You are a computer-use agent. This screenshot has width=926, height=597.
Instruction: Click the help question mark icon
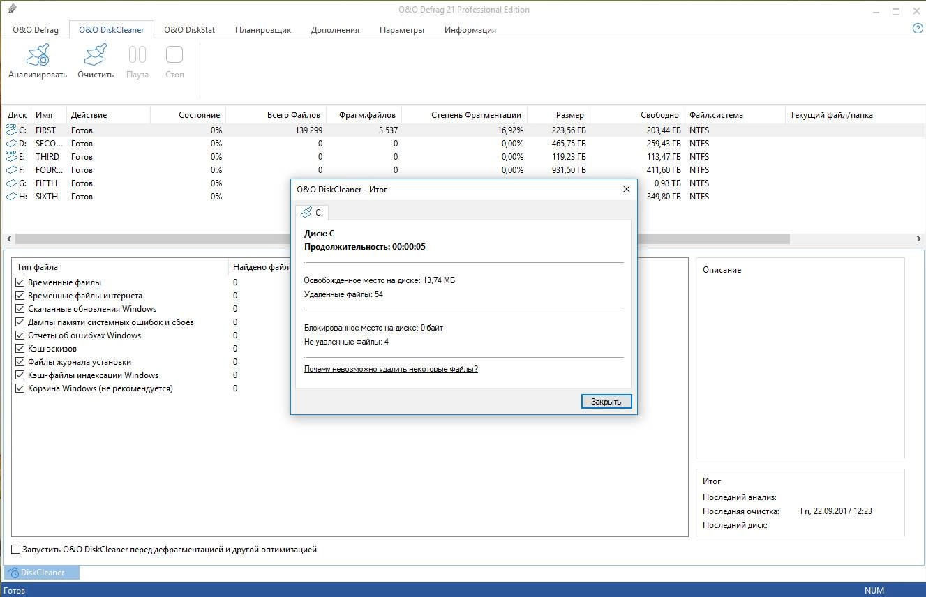pos(918,29)
